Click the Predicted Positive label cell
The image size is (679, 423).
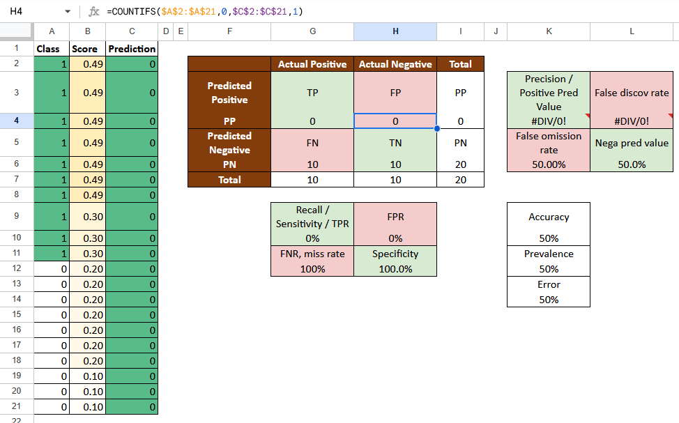point(229,93)
